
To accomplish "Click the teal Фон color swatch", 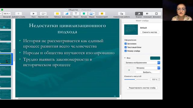I will 155,58.
